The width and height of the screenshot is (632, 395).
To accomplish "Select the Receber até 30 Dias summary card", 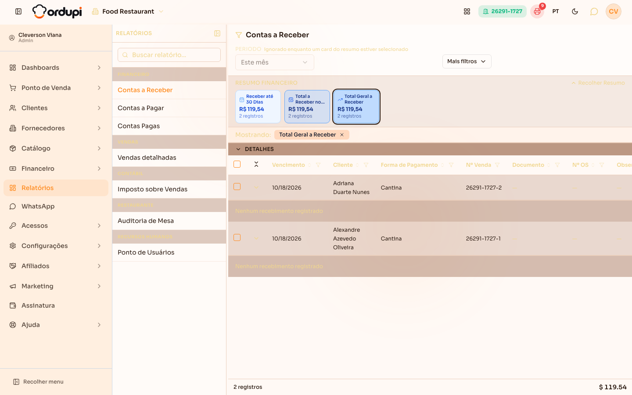I will (258, 107).
